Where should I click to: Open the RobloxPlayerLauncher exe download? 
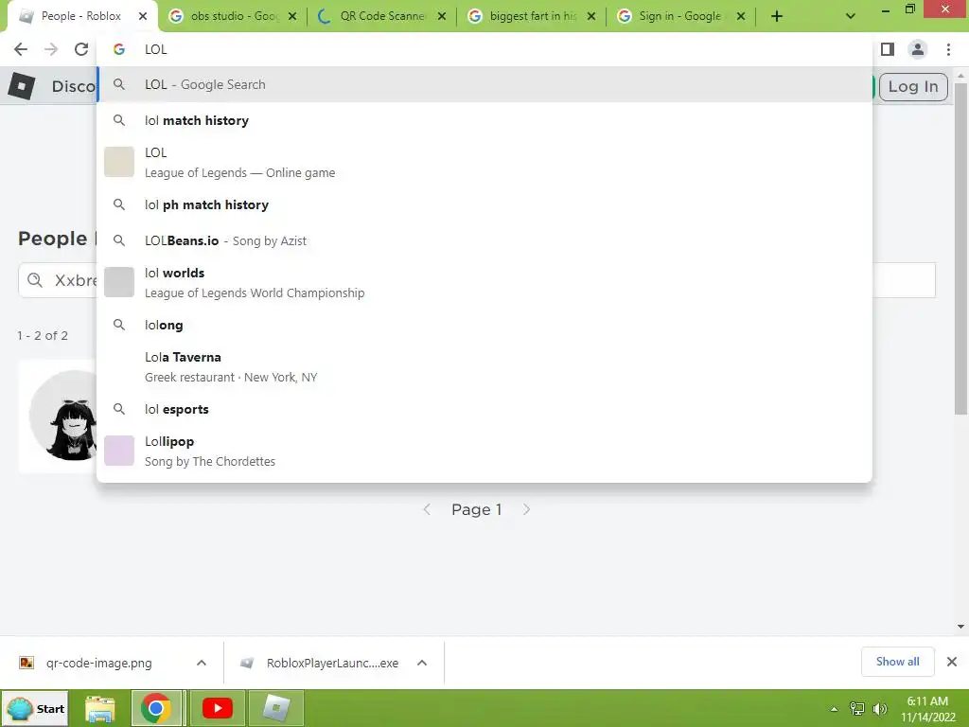point(332,664)
